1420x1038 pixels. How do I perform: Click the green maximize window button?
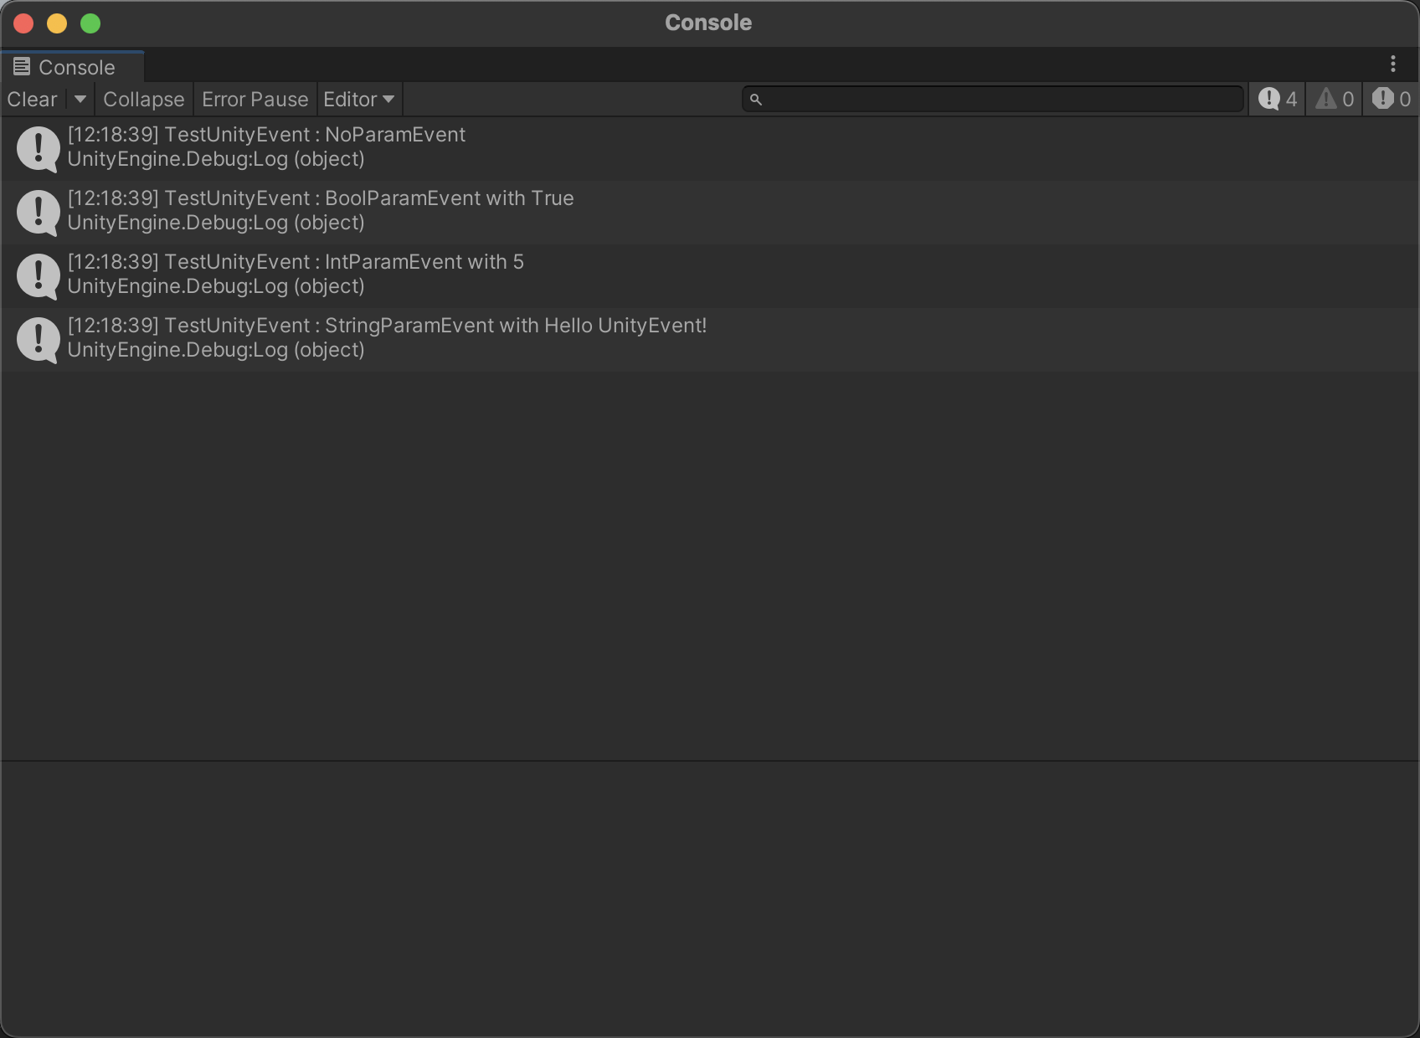90,23
